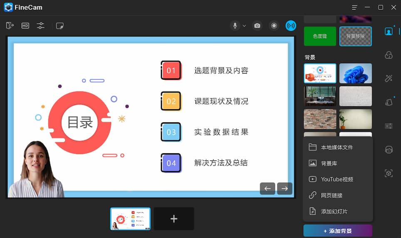Enable the 色度键 green chroma key option

(320, 36)
